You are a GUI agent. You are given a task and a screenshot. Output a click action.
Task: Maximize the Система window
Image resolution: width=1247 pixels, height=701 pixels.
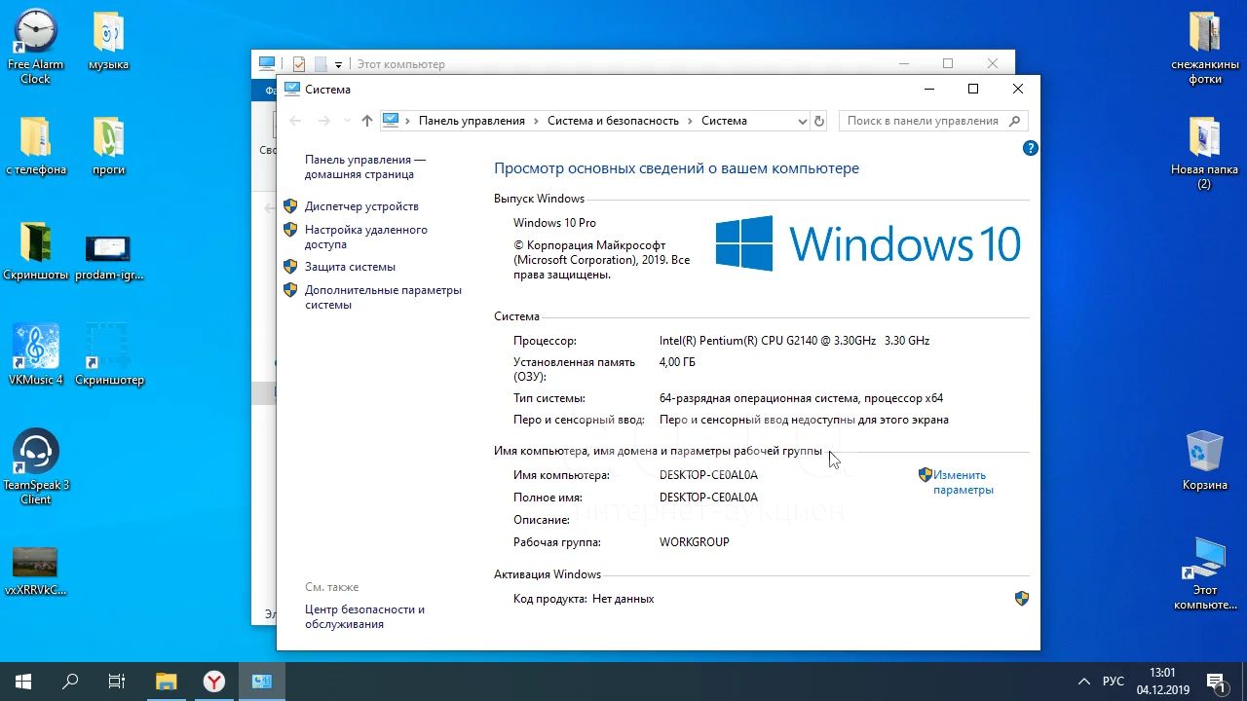[972, 89]
